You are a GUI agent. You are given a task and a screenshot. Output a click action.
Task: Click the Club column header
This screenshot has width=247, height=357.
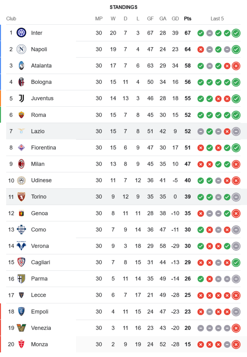click(x=11, y=19)
